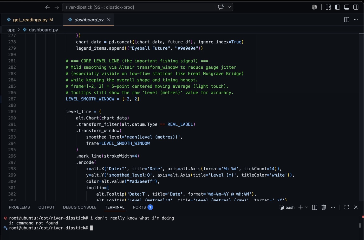This screenshot has height=240, width=364.
Task: Open the Customize Layout icon
Action: 328,7
